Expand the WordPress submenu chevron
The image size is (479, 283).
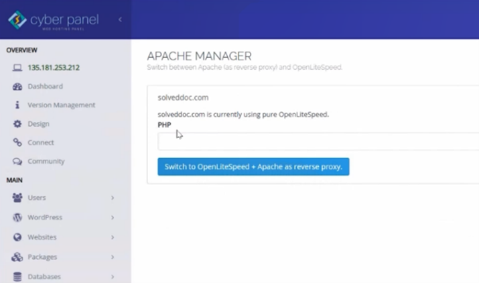click(x=113, y=217)
